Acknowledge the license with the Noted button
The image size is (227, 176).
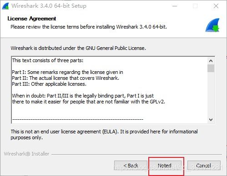(165, 166)
